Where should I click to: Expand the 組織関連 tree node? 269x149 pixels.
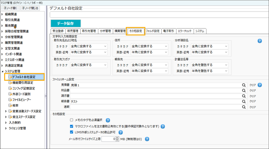click(x=2, y=14)
